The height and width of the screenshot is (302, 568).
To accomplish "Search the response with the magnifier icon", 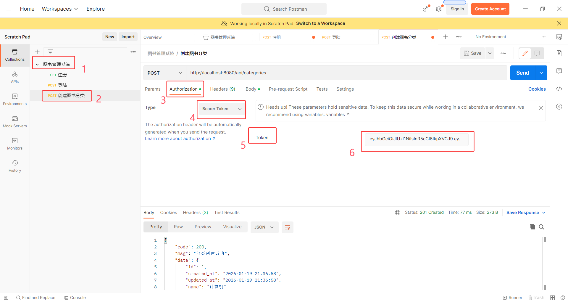I will pos(541,227).
